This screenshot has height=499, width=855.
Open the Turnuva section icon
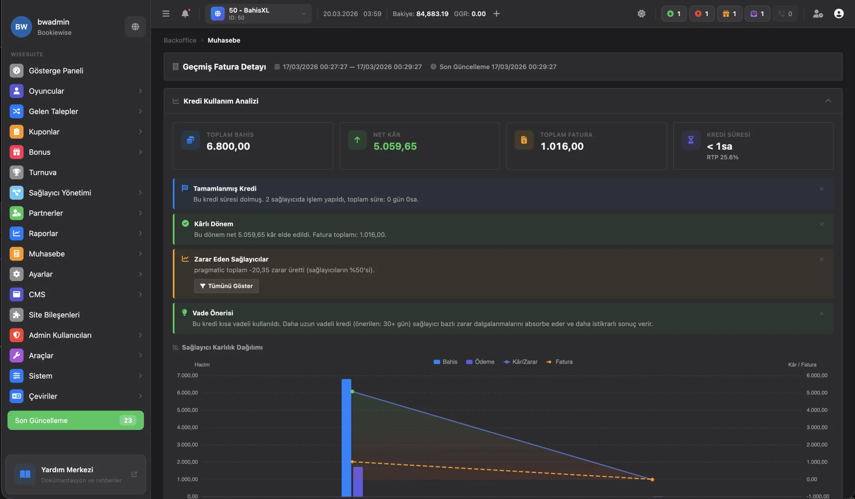click(x=16, y=172)
